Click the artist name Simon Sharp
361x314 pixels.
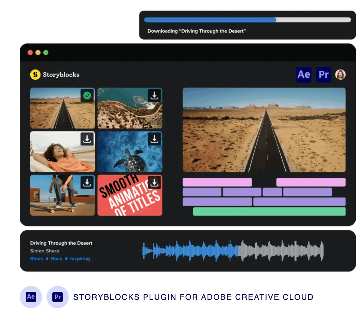[x=45, y=251]
